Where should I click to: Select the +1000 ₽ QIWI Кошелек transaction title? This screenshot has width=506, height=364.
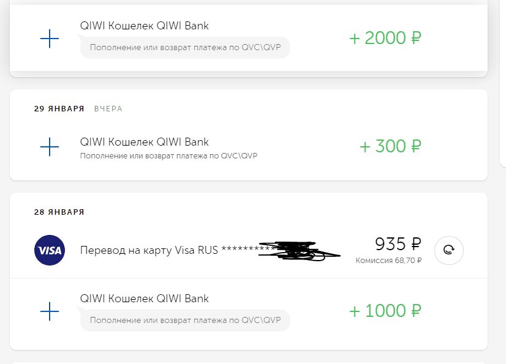click(x=144, y=299)
